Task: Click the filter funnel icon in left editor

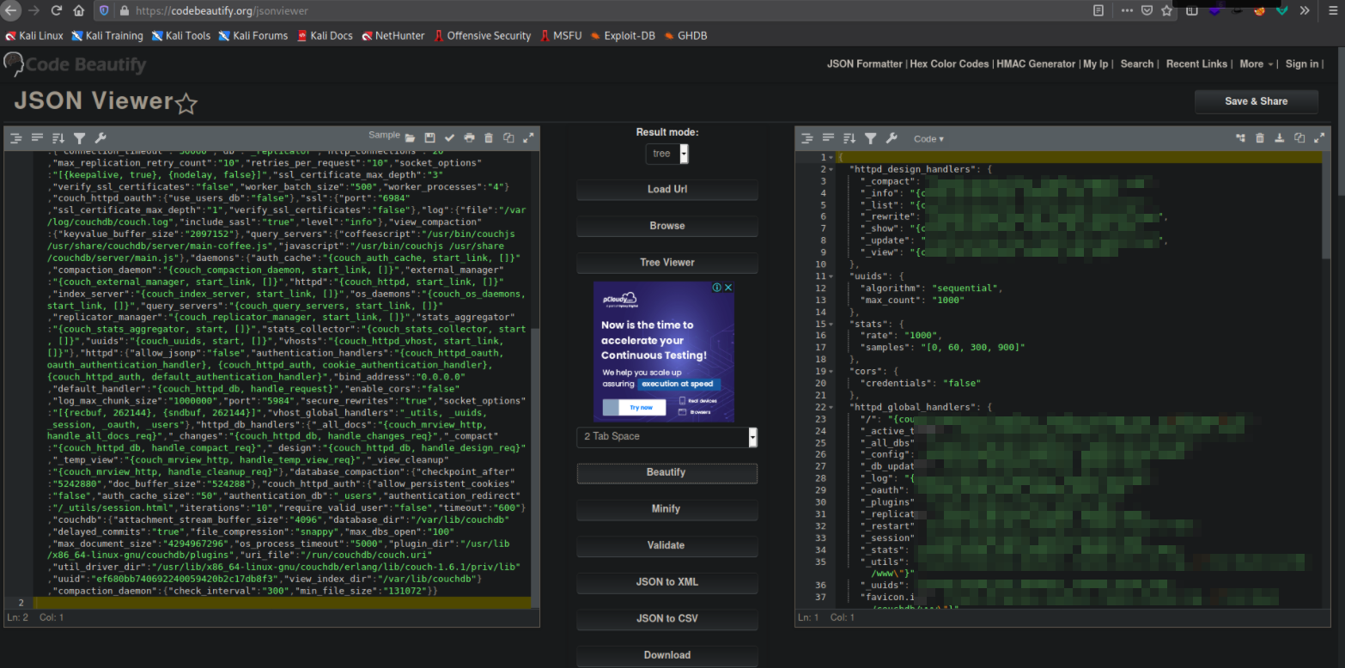Action: tap(79, 138)
